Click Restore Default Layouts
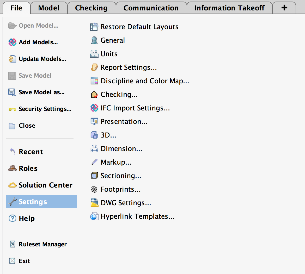Image resolution: width=305 pixels, height=274 pixels. coord(139,27)
